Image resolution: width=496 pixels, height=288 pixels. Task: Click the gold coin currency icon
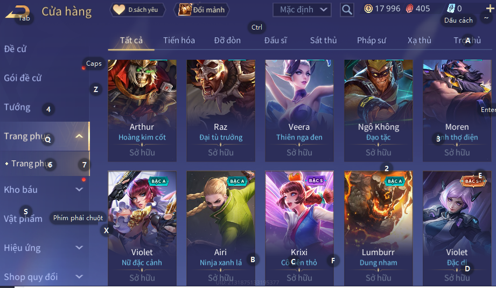(368, 9)
